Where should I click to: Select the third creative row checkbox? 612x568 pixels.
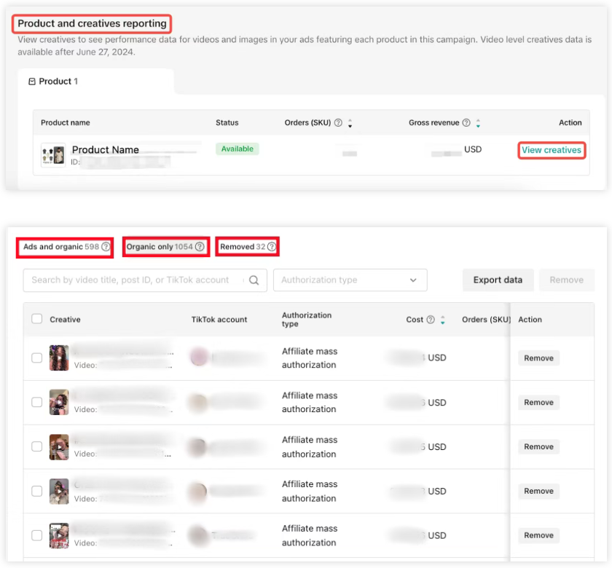click(37, 446)
